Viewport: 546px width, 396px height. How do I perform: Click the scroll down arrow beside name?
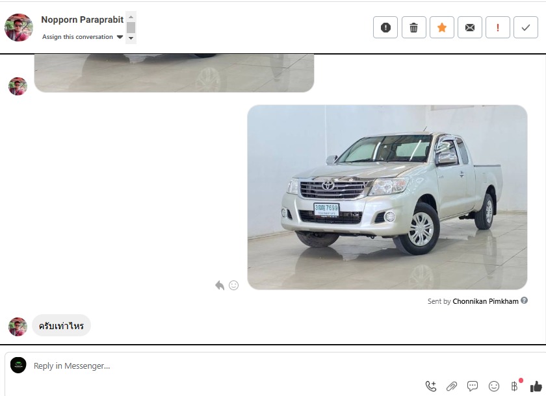click(x=131, y=38)
